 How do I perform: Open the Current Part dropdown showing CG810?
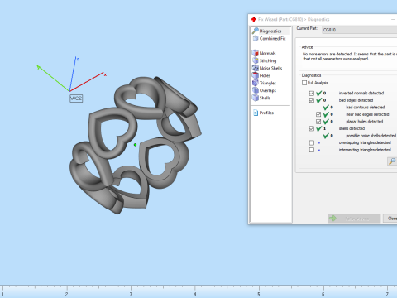[360, 30]
